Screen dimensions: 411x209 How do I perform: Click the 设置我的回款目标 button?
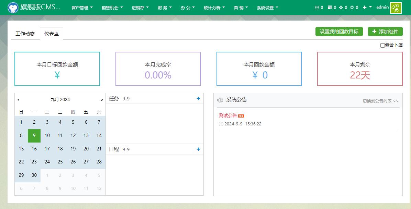click(339, 32)
